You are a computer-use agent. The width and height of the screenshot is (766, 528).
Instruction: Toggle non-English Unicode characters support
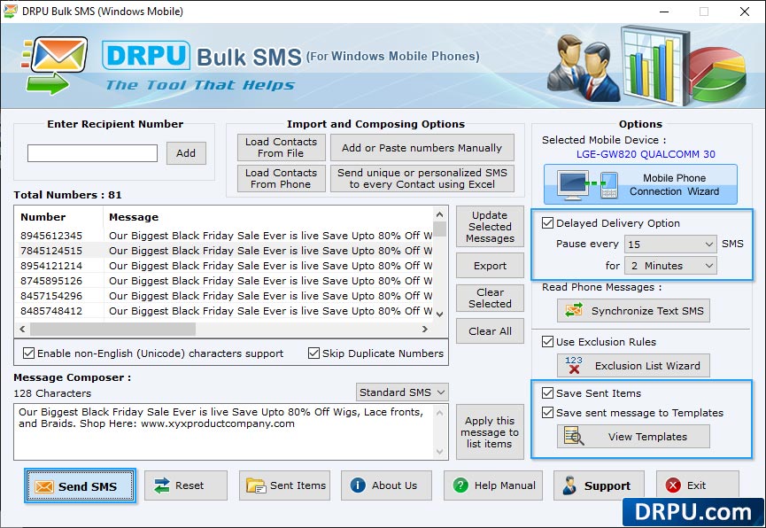click(x=29, y=353)
